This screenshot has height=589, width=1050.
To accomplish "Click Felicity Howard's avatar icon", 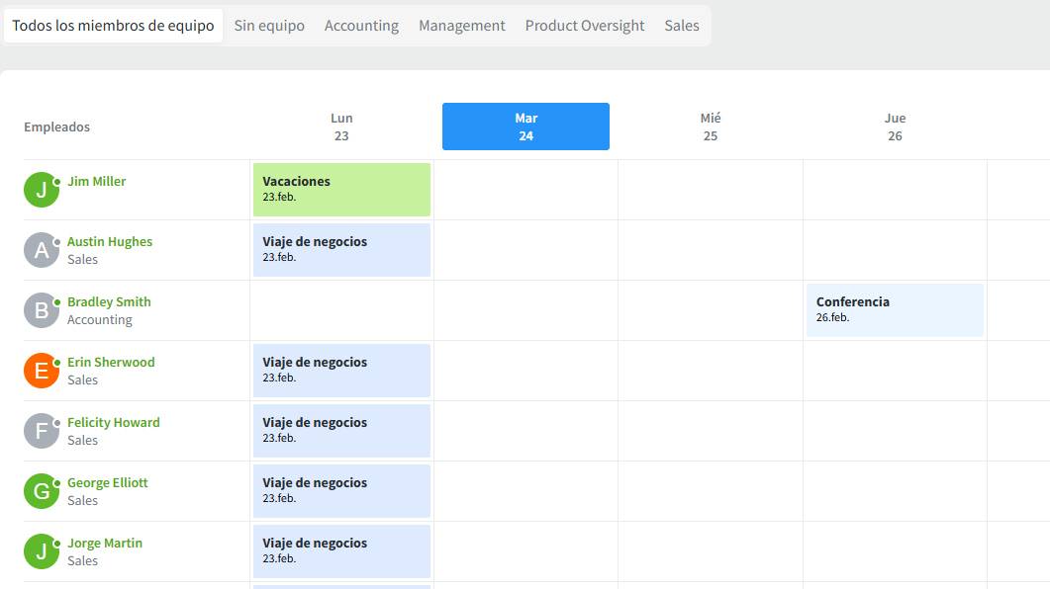I will pos(42,431).
